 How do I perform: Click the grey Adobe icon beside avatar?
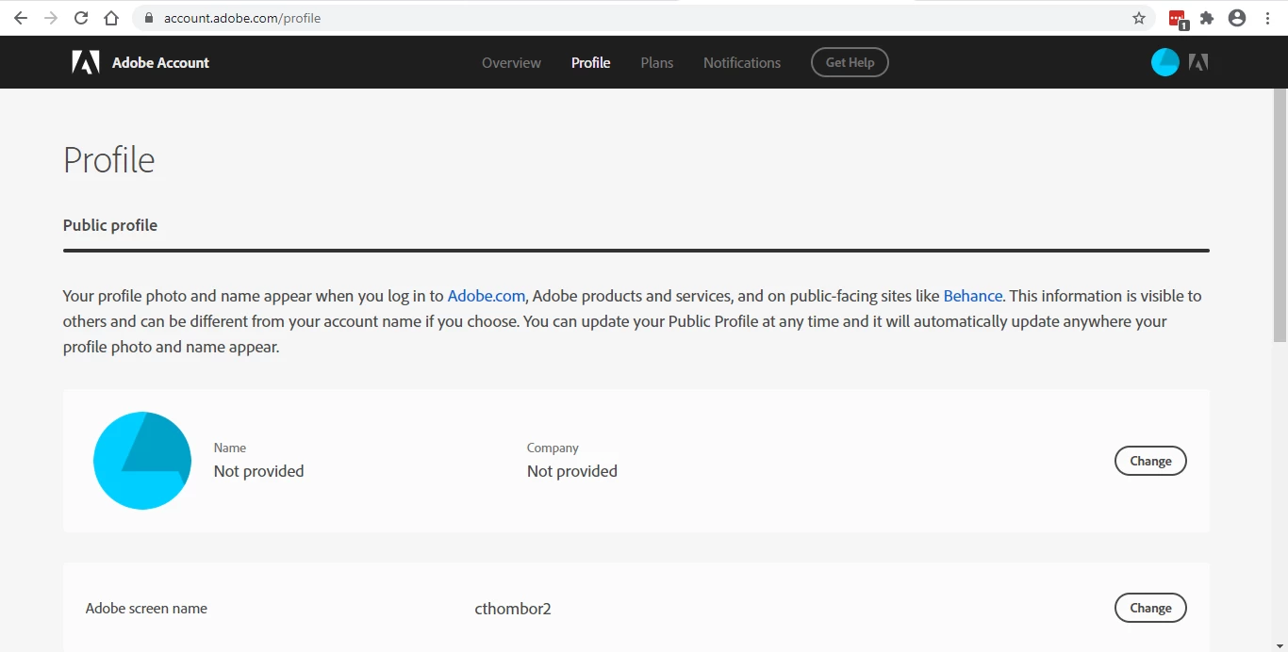tap(1198, 62)
